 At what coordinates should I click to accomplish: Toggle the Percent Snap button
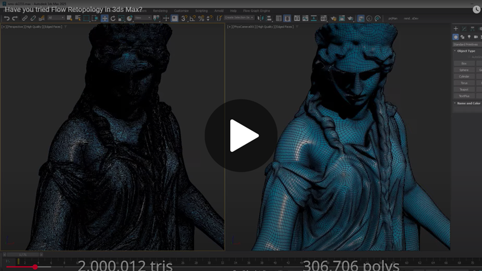click(201, 19)
